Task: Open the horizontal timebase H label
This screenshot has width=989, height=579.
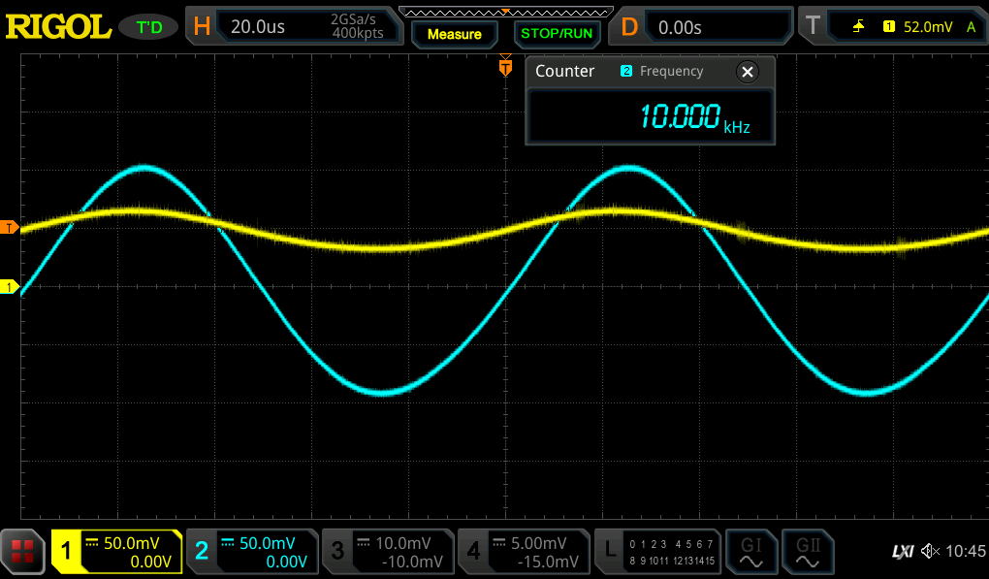Action: click(x=202, y=26)
